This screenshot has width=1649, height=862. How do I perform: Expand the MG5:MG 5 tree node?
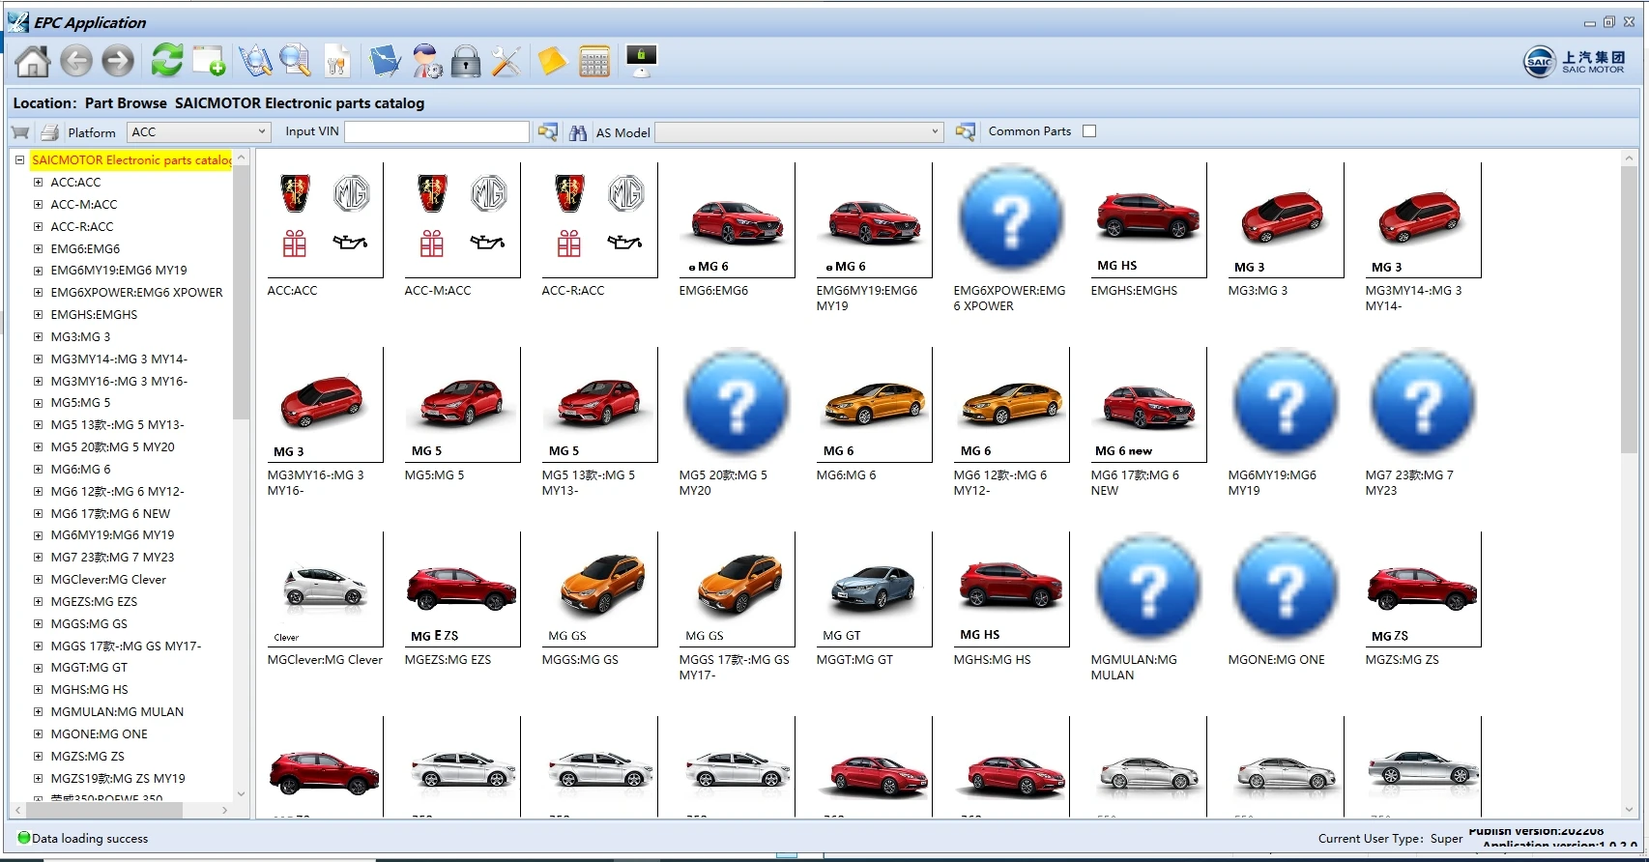38,403
